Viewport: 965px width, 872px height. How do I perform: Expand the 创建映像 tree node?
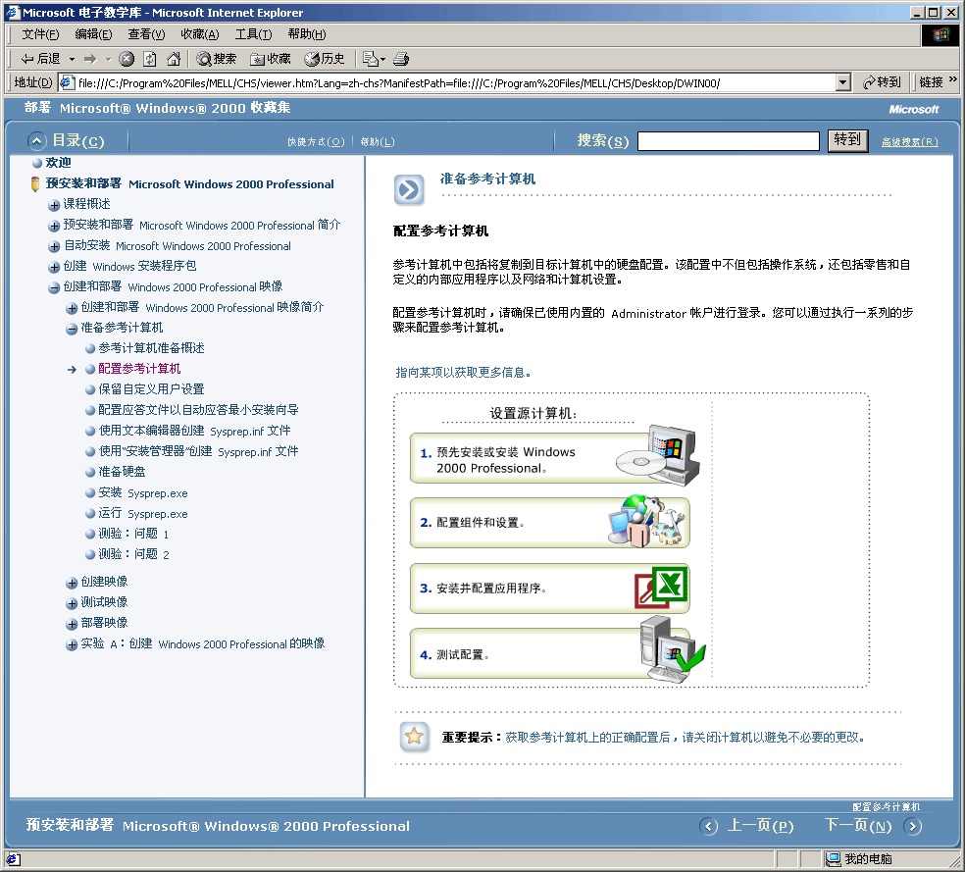pyautogui.click(x=72, y=583)
